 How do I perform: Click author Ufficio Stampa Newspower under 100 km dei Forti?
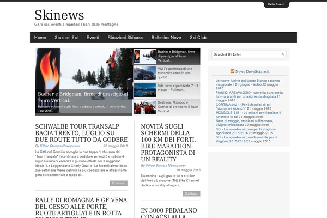(x=166, y=166)
